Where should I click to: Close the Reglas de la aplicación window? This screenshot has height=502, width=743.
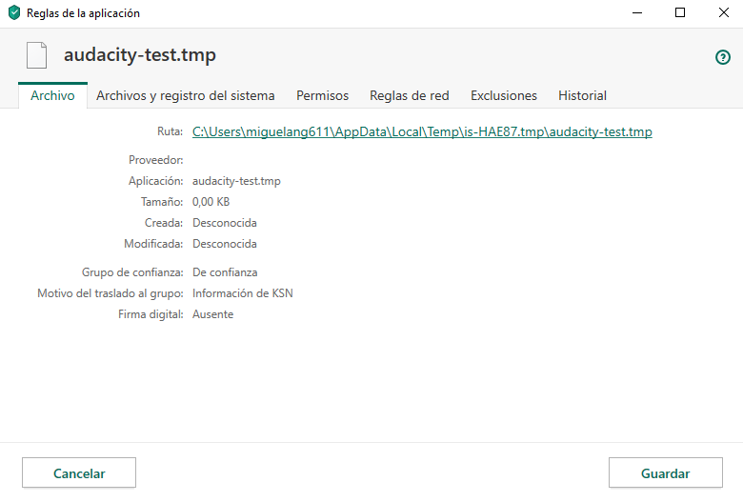pyautogui.click(x=721, y=13)
